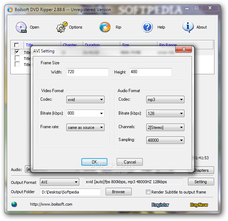Screen dimensions: 228x221
Task: Confirm AVI settings with OK
Action: (94, 162)
